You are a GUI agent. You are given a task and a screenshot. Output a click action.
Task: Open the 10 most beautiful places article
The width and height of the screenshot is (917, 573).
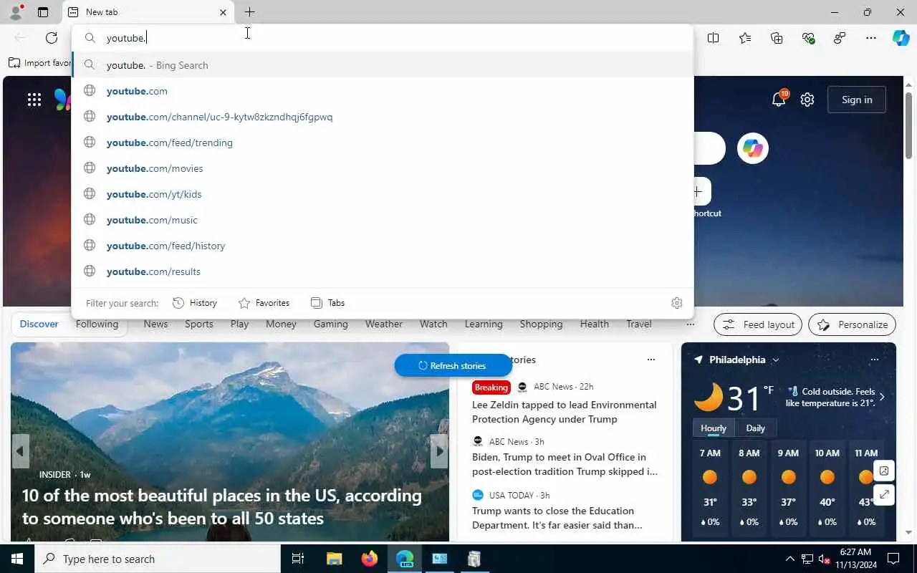pyautogui.click(x=222, y=506)
